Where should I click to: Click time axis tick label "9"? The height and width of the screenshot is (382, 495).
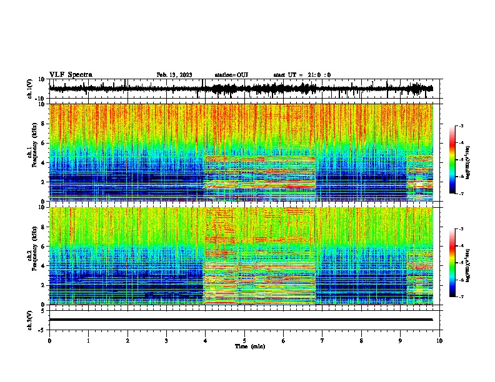(x=400, y=341)
